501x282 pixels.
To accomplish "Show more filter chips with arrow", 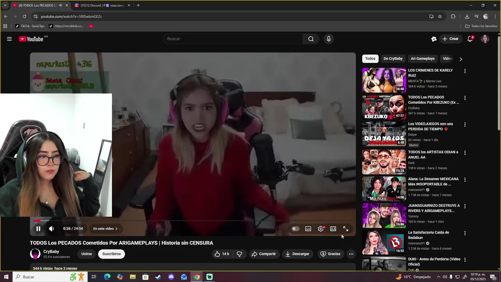I will 461,59.
